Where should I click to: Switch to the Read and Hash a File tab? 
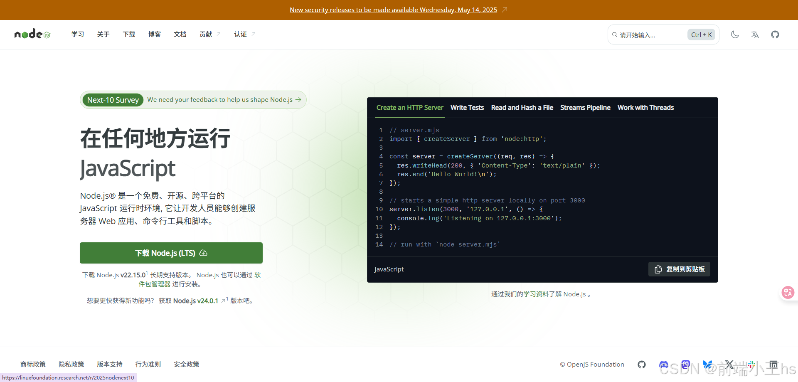tap(522, 108)
